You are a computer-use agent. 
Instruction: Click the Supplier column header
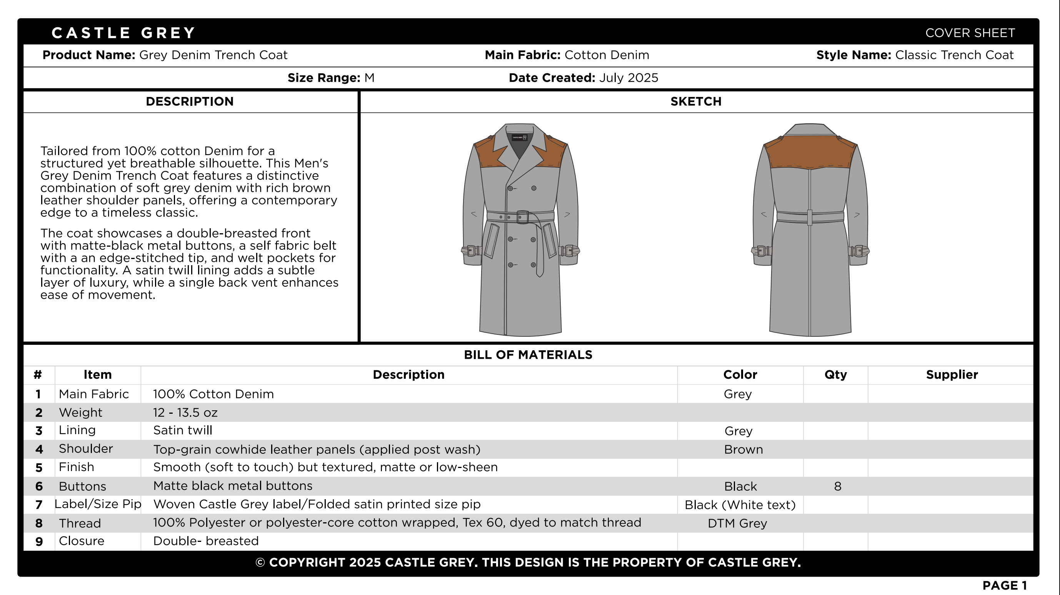click(952, 375)
